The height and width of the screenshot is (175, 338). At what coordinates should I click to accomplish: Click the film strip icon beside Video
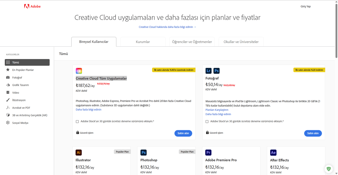pos(8,93)
